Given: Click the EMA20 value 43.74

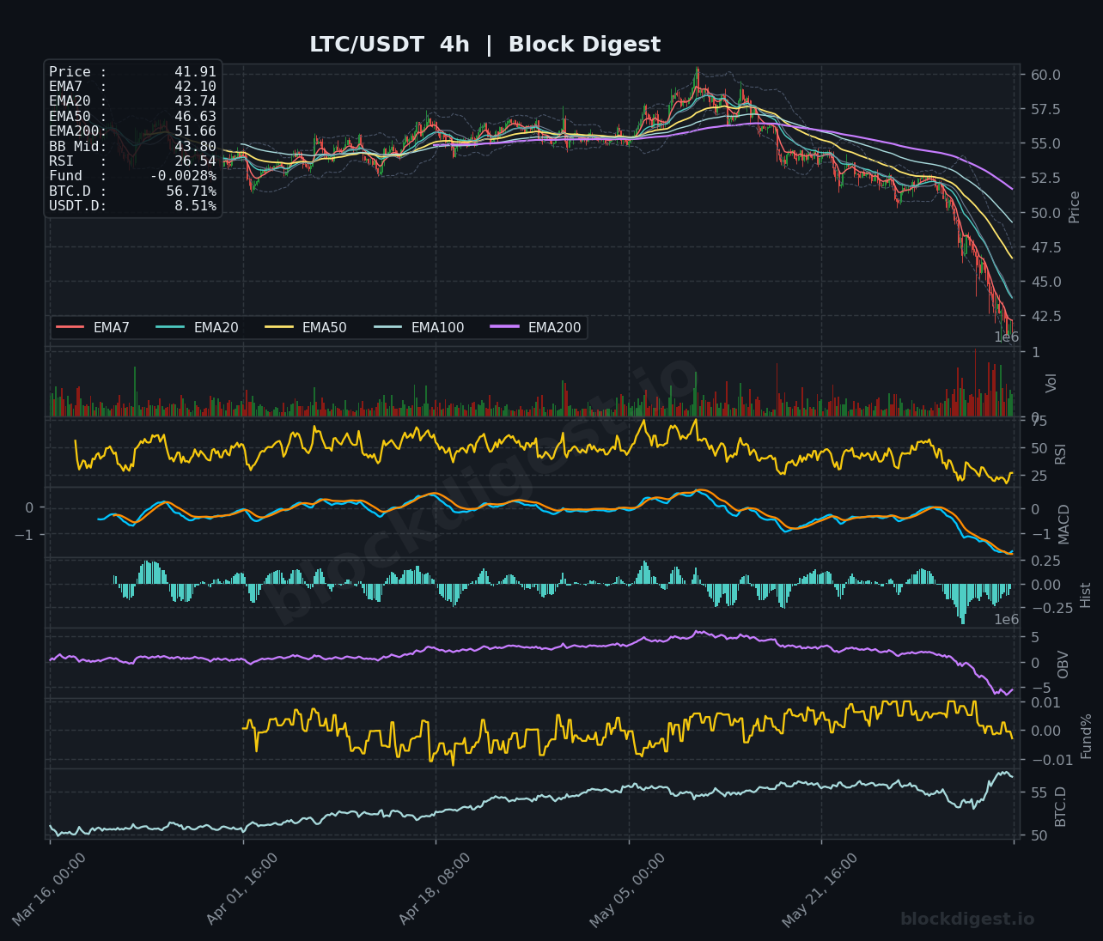Looking at the screenshot, I should pyautogui.click(x=195, y=101).
